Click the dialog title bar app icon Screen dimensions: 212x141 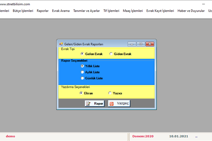pyautogui.click(x=61, y=44)
